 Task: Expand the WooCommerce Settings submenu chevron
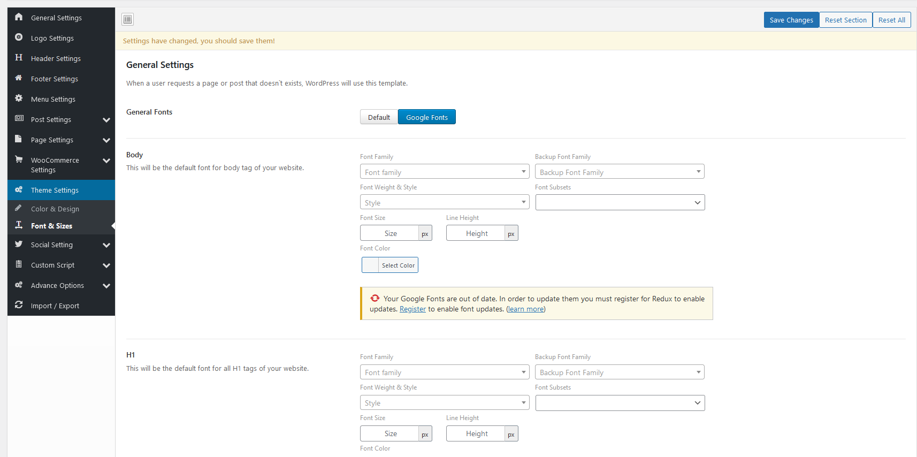[x=106, y=161]
